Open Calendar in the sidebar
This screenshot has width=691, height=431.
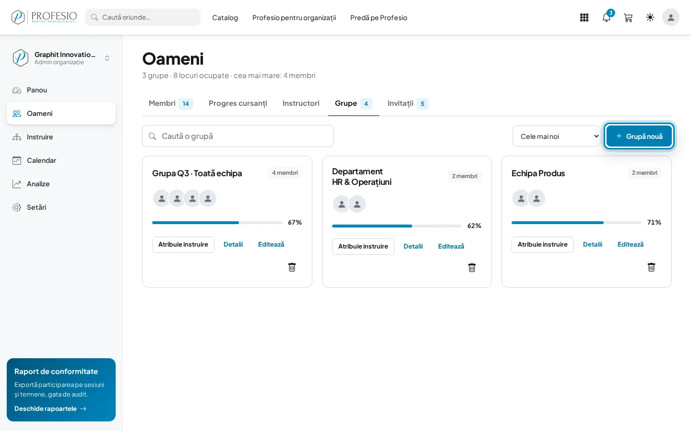[61, 160]
